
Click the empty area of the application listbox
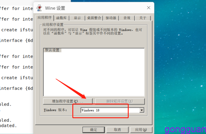[x=94, y=74]
